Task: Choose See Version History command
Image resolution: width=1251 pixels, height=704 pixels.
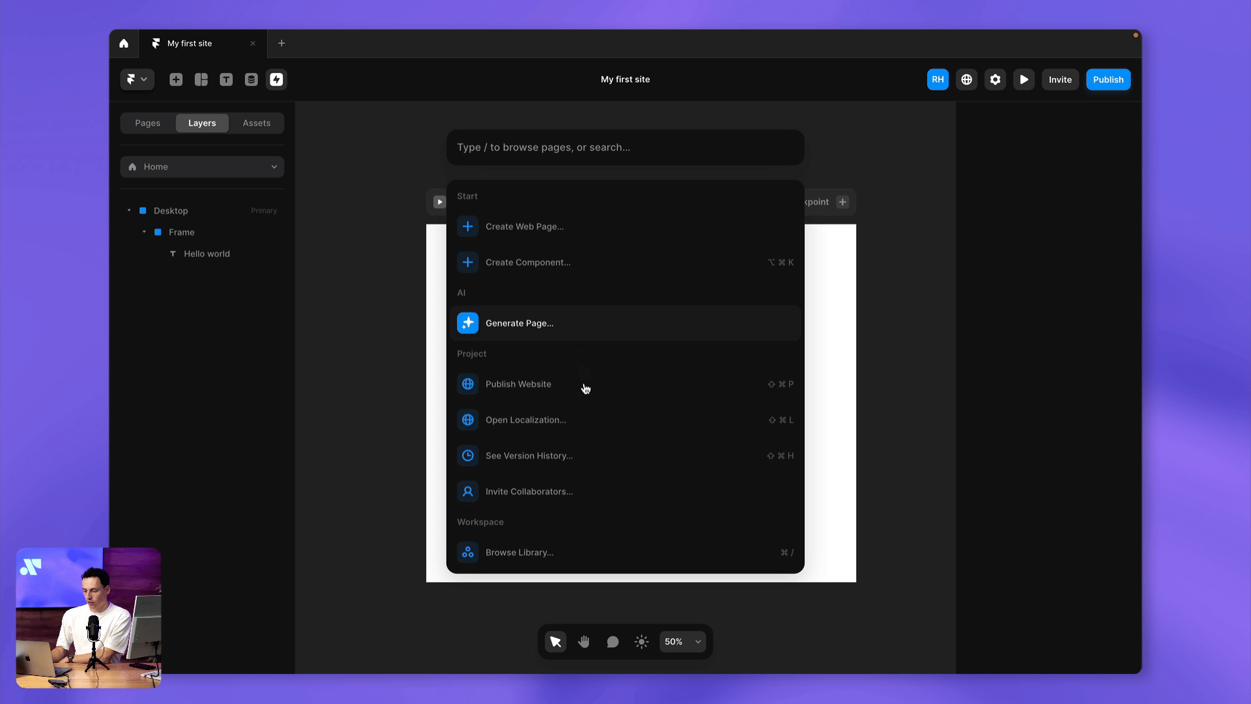Action: 625,456
